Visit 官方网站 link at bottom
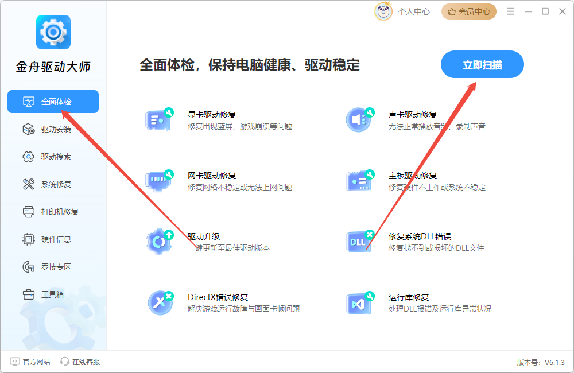The image size is (574, 373). (30, 362)
